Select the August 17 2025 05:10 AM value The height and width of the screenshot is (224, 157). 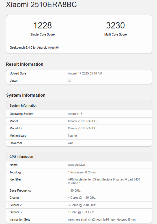[85, 73]
